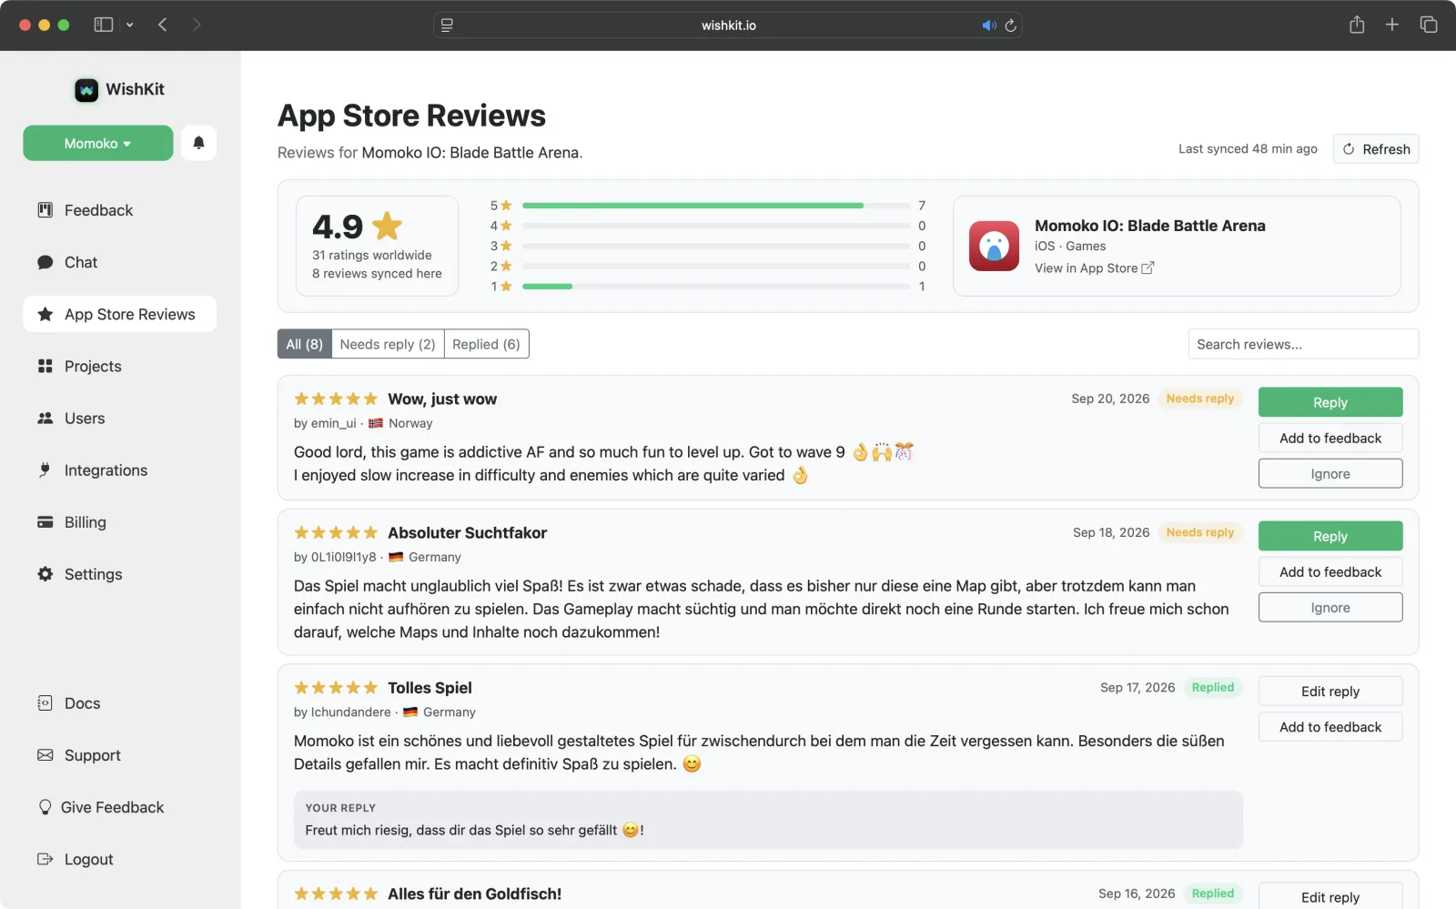Viewport: 1456px width, 909px height.
Task: Click the Momoko IO app icon
Action: pos(994,246)
